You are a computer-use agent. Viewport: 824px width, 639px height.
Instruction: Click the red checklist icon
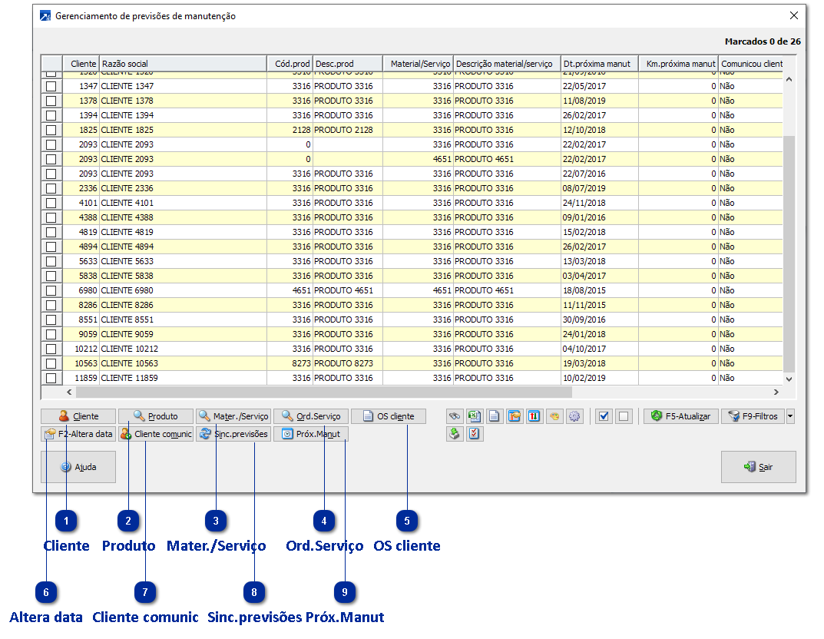[x=475, y=434]
